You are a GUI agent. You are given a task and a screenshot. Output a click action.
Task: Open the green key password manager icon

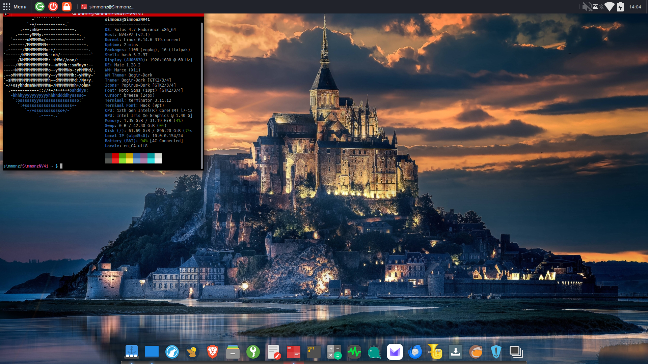[x=253, y=352]
